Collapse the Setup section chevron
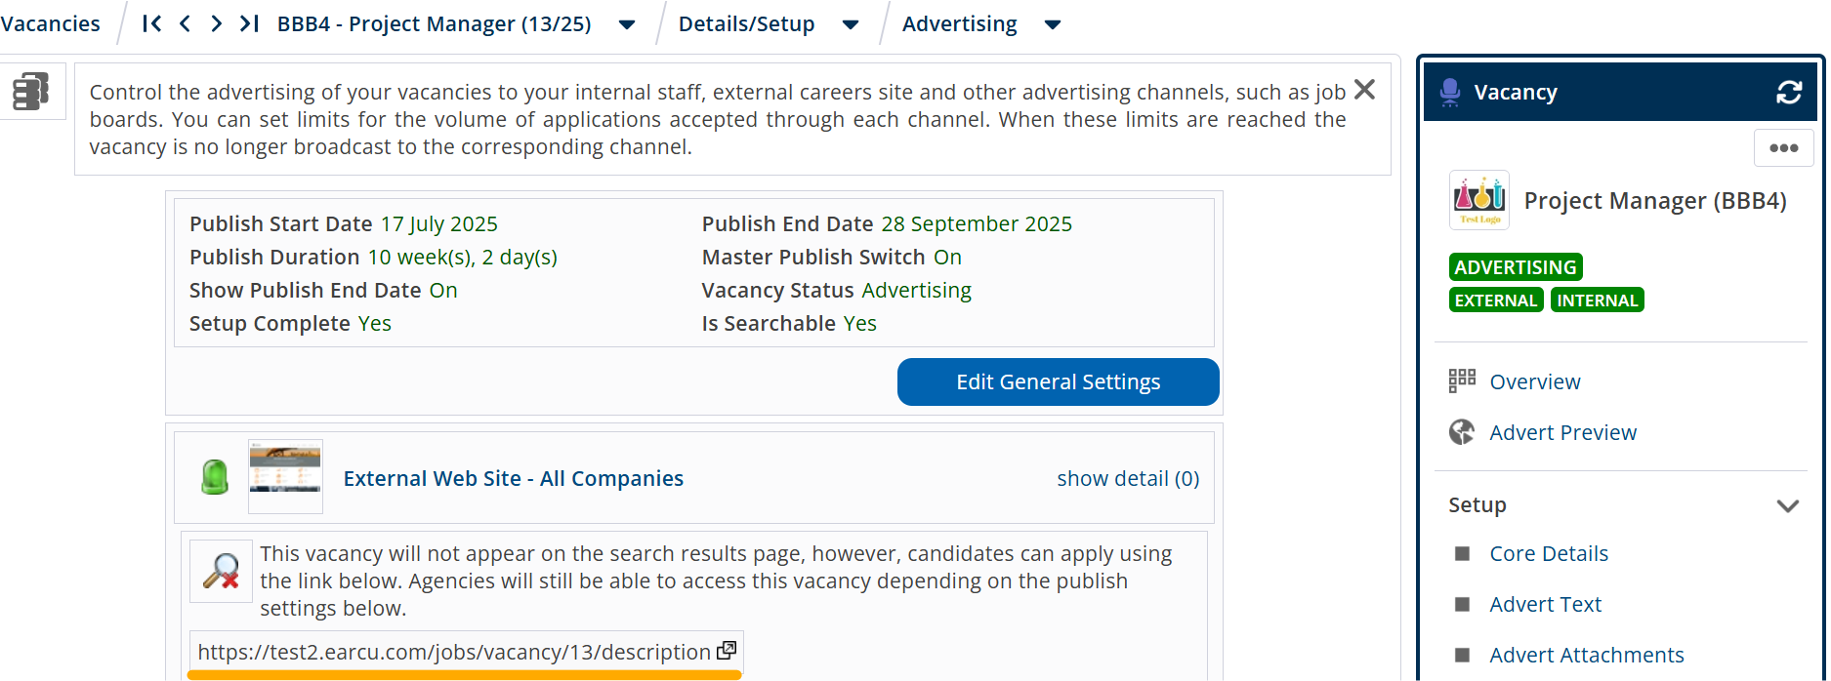 1787,505
